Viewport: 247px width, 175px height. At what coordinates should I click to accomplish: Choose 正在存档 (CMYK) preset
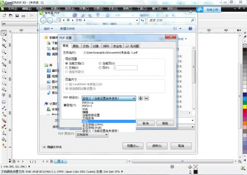click(109, 125)
